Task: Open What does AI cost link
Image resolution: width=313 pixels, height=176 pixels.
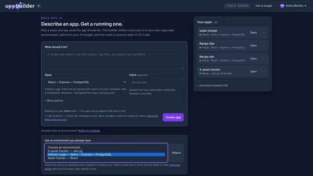Action: 56,120
